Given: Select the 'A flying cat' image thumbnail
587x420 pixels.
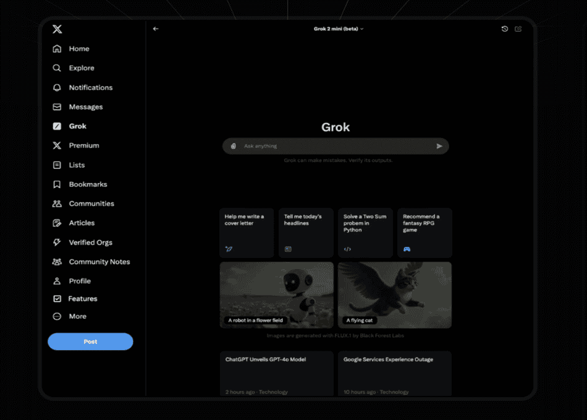Looking at the screenshot, I should pos(394,295).
